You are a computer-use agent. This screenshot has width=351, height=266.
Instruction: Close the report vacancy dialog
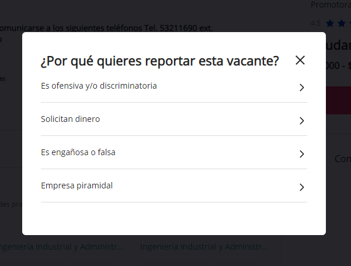click(300, 60)
